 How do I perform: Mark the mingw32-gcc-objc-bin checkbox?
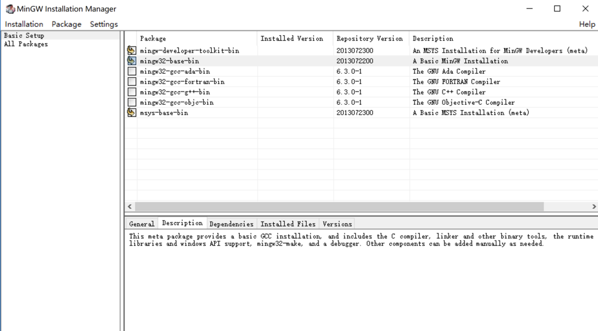click(x=132, y=102)
